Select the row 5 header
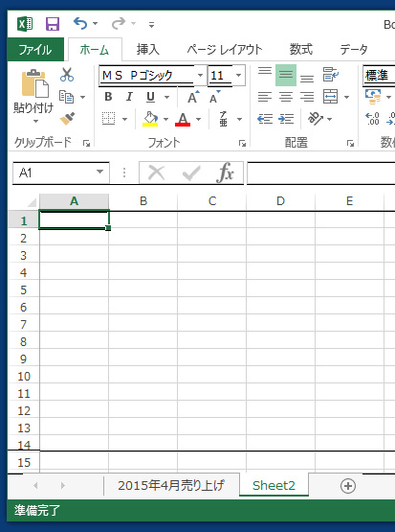The height and width of the screenshot is (532, 395). tap(23, 290)
